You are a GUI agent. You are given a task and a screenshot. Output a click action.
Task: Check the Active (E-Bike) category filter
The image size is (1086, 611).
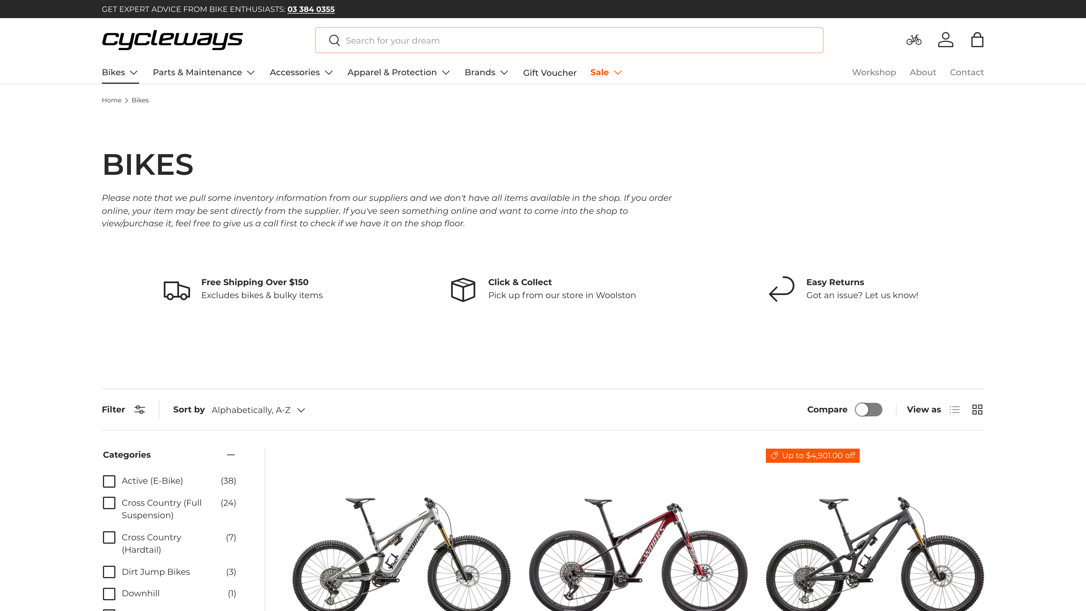point(109,481)
